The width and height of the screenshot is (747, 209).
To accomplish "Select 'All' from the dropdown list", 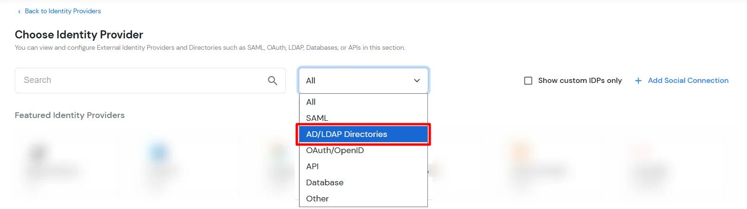I will coord(311,102).
